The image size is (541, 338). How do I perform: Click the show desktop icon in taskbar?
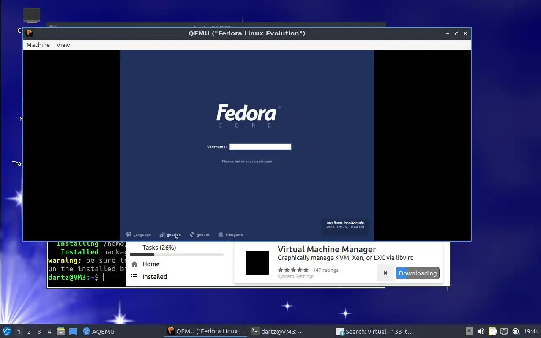point(73,332)
